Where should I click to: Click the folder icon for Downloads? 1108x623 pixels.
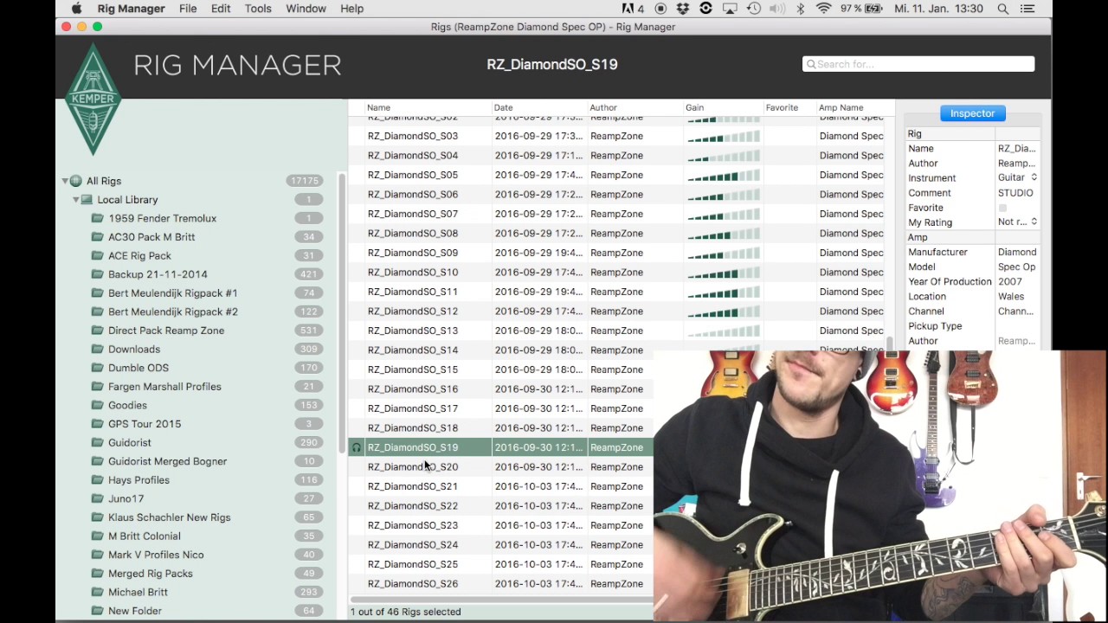click(x=98, y=350)
